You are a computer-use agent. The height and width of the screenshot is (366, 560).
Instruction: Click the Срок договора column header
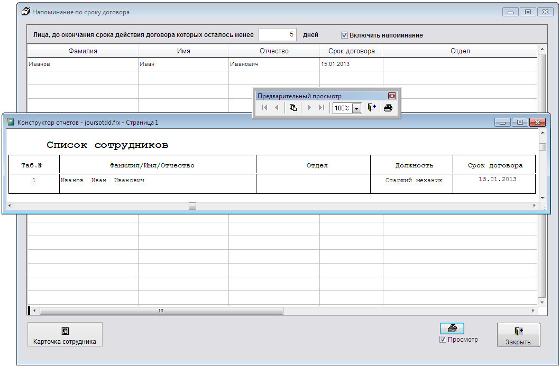[x=351, y=51]
